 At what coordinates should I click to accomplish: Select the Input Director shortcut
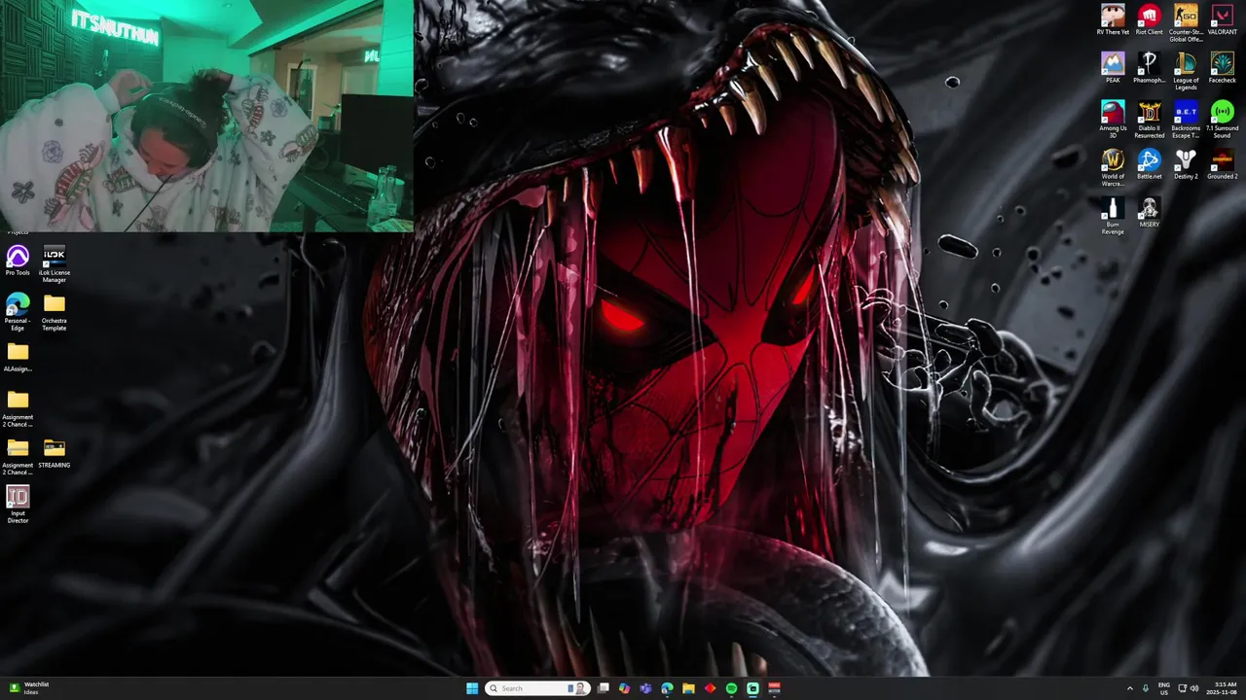click(x=18, y=504)
